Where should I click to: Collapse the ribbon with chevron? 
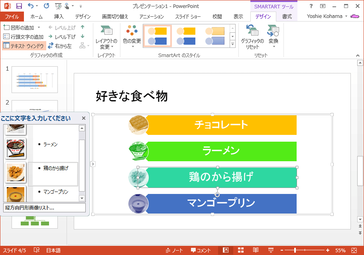click(x=358, y=55)
